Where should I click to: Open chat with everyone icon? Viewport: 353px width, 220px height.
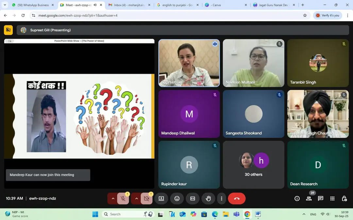[x=321, y=198]
